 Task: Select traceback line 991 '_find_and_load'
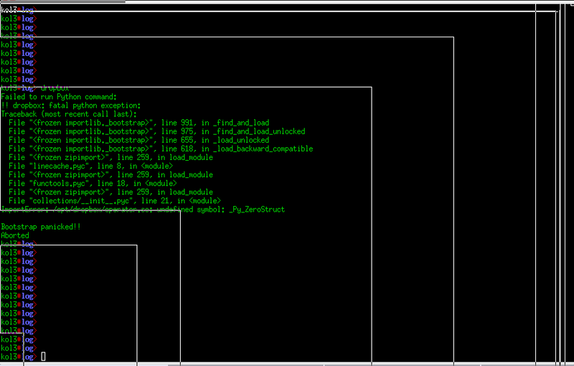coord(139,123)
